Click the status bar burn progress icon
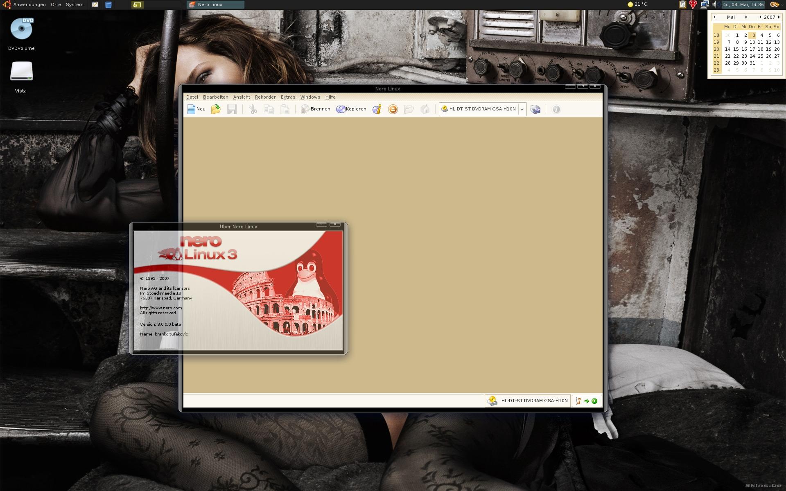786x491 pixels. (x=587, y=401)
